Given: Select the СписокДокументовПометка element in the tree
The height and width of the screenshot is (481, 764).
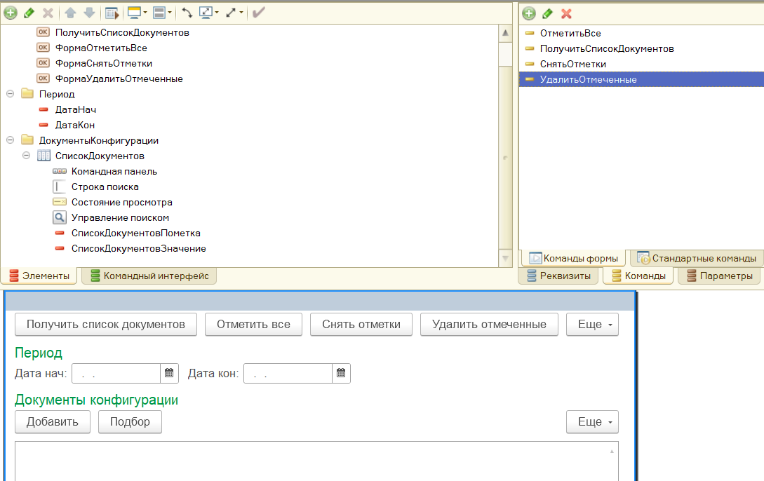Looking at the screenshot, I should coord(135,233).
